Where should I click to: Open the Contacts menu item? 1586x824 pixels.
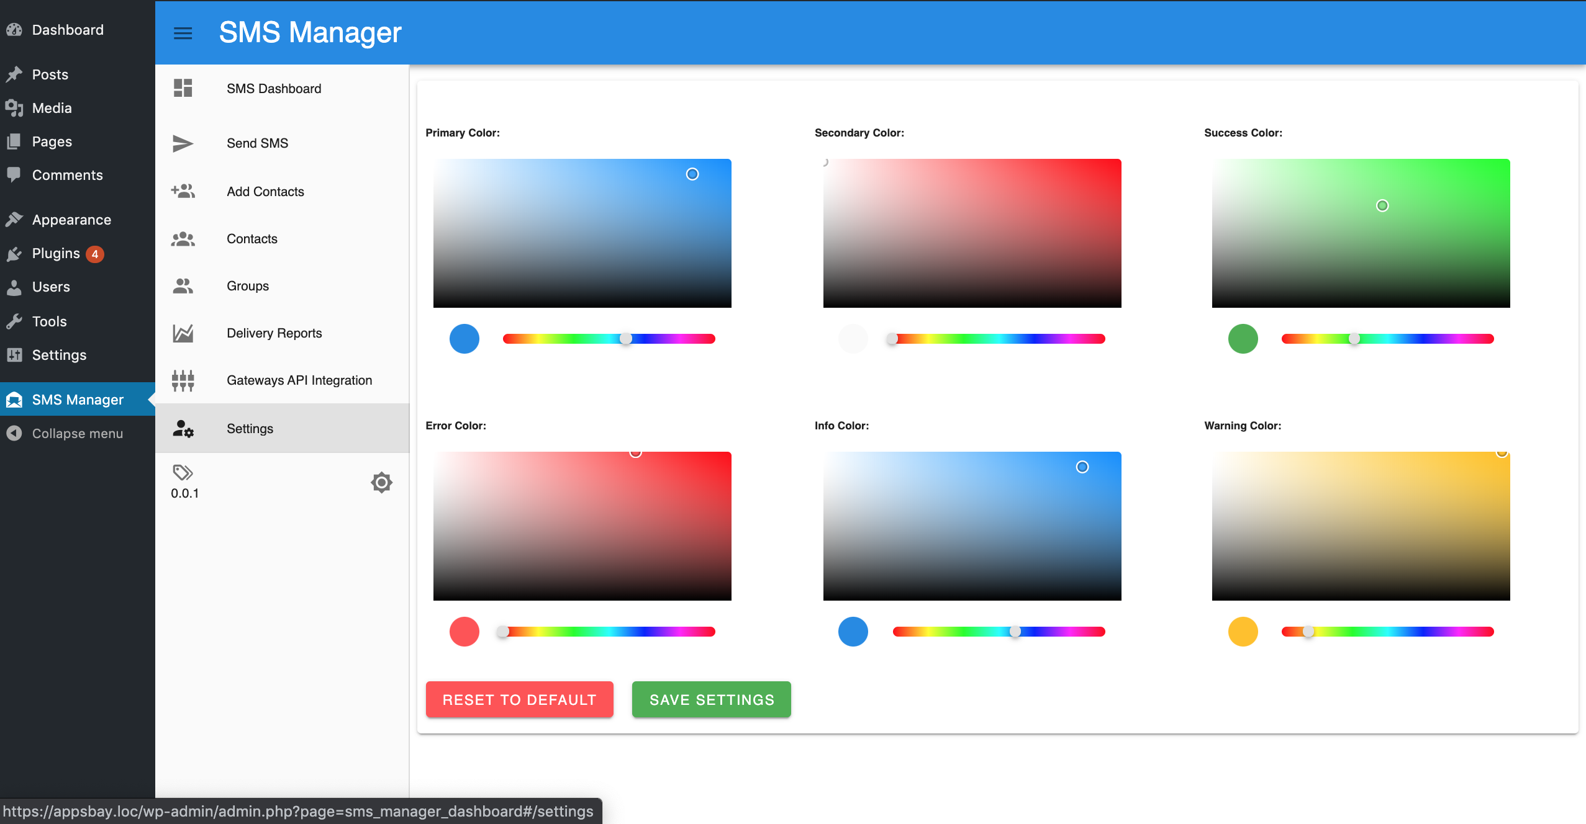(282, 239)
